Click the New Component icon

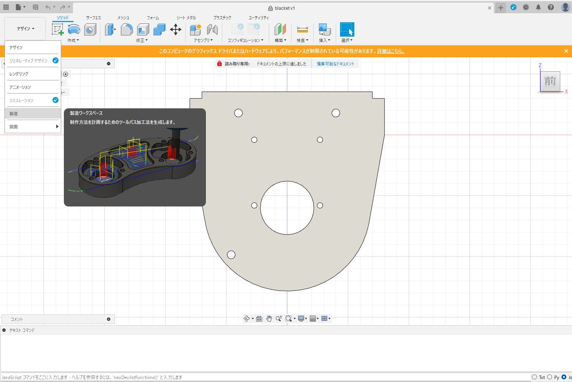pos(196,29)
